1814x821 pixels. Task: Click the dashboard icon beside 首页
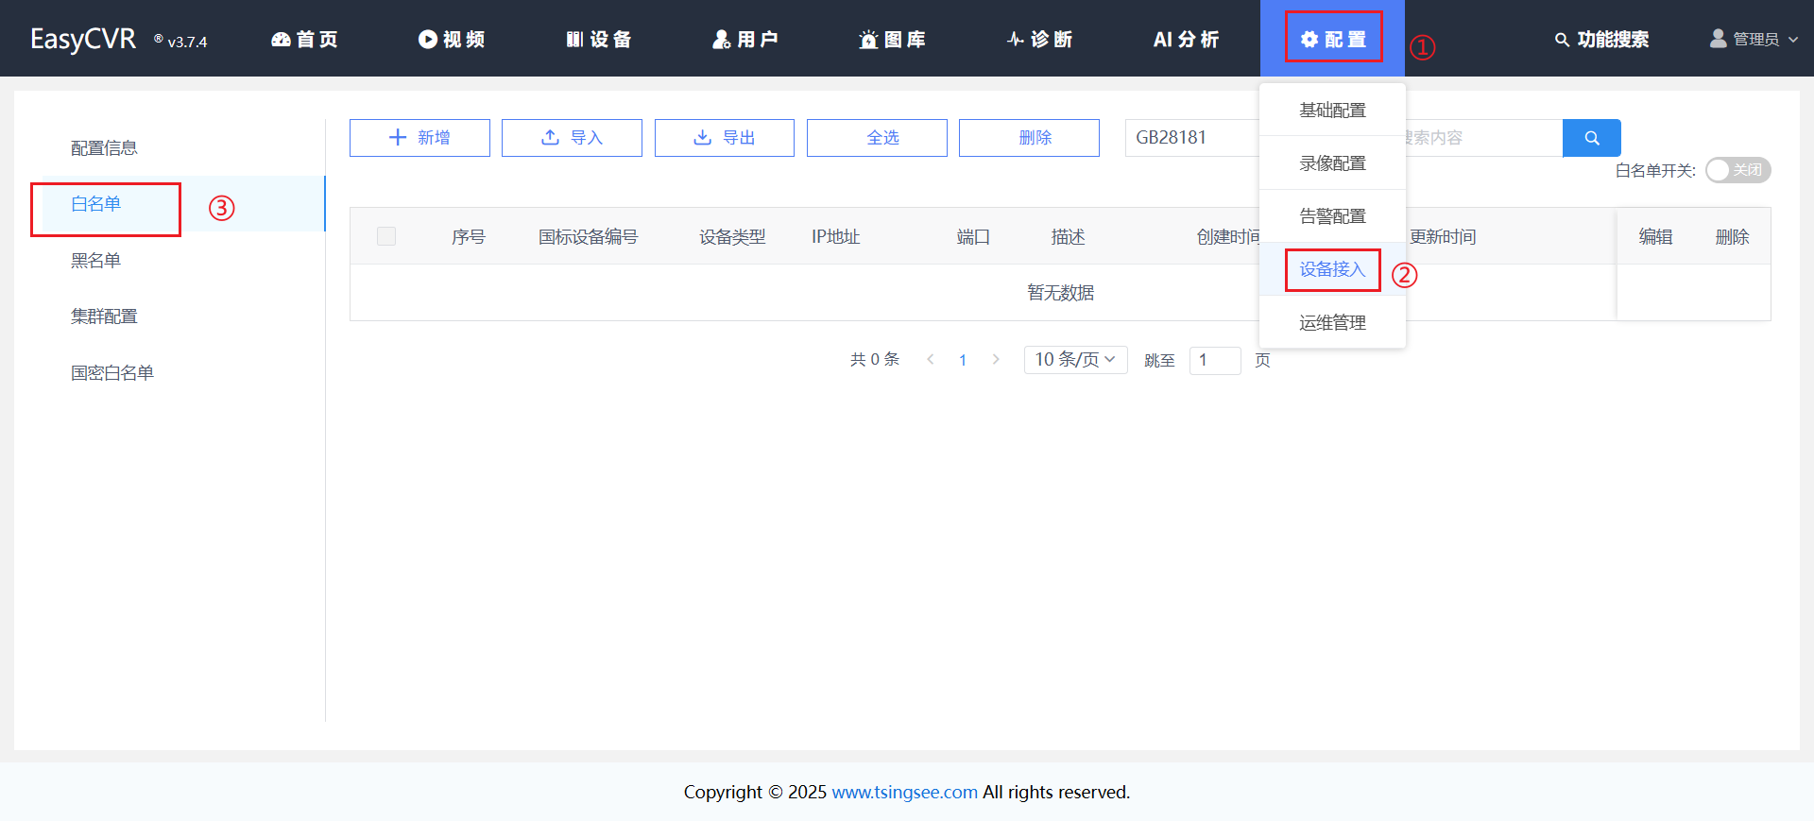[281, 40]
